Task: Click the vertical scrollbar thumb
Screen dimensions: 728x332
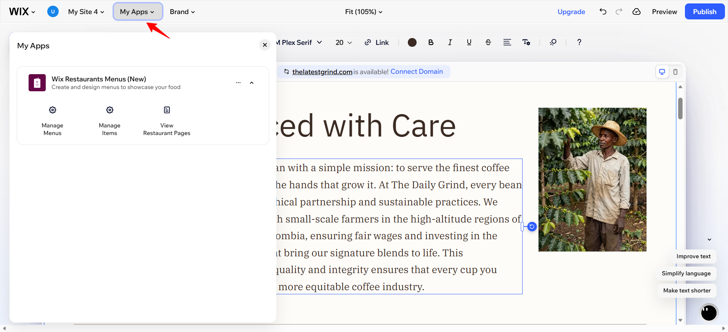Action: (680, 108)
